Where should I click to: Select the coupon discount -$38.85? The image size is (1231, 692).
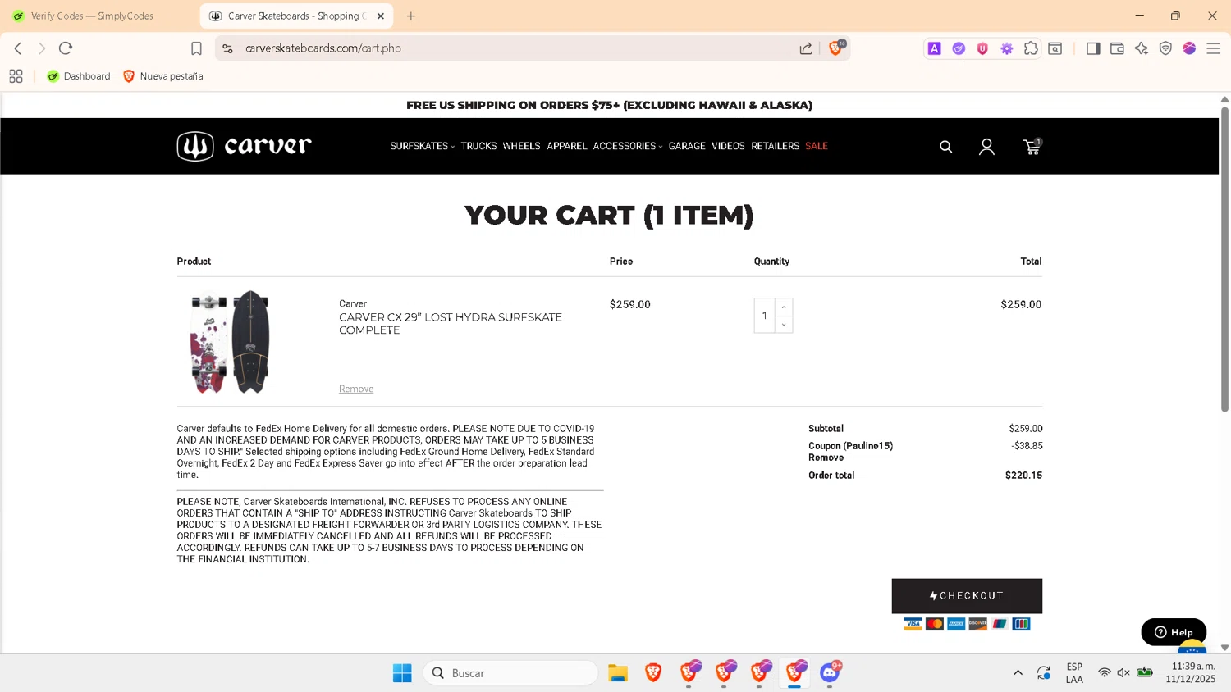[x=1027, y=446]
